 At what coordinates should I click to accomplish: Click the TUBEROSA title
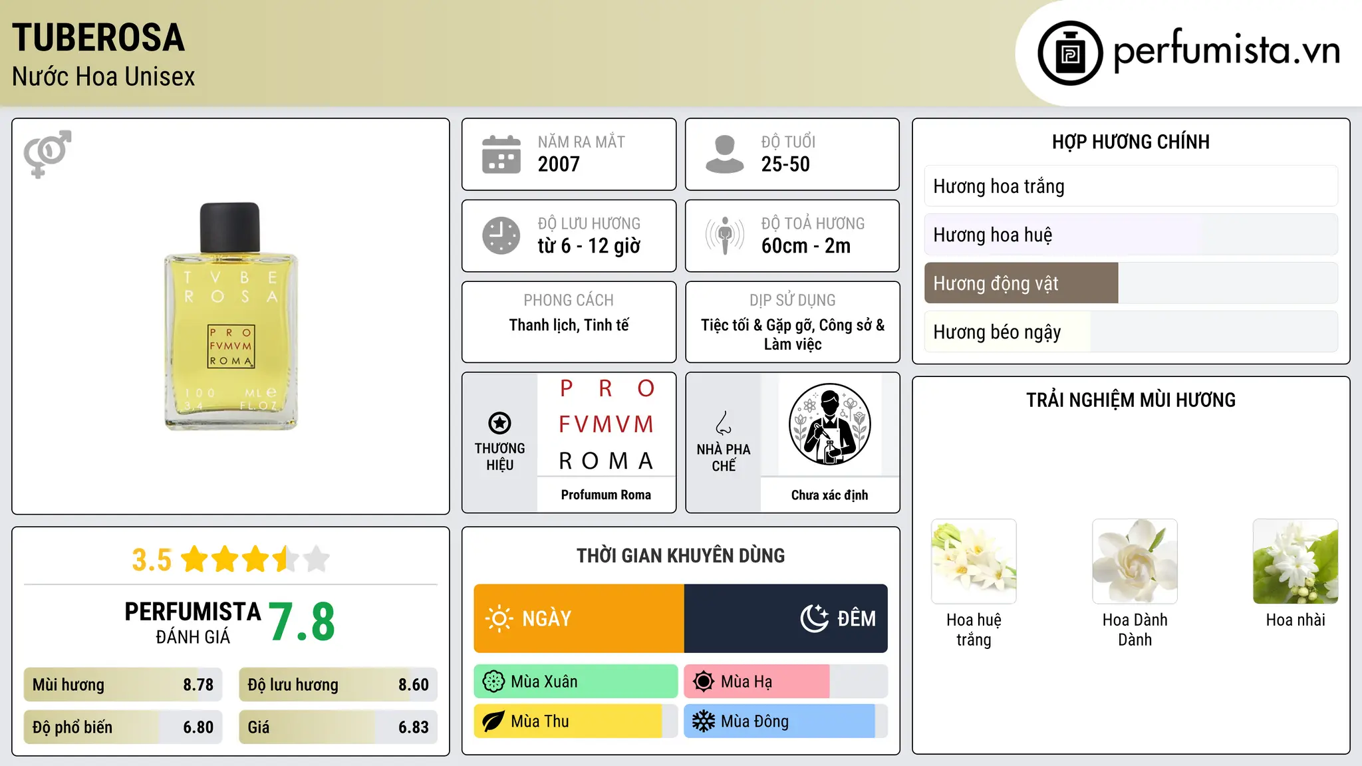pos(98,37)
